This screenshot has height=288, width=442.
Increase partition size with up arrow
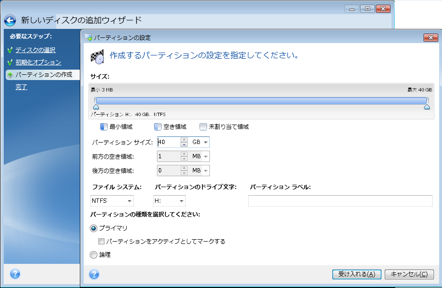tap(184, 140)
